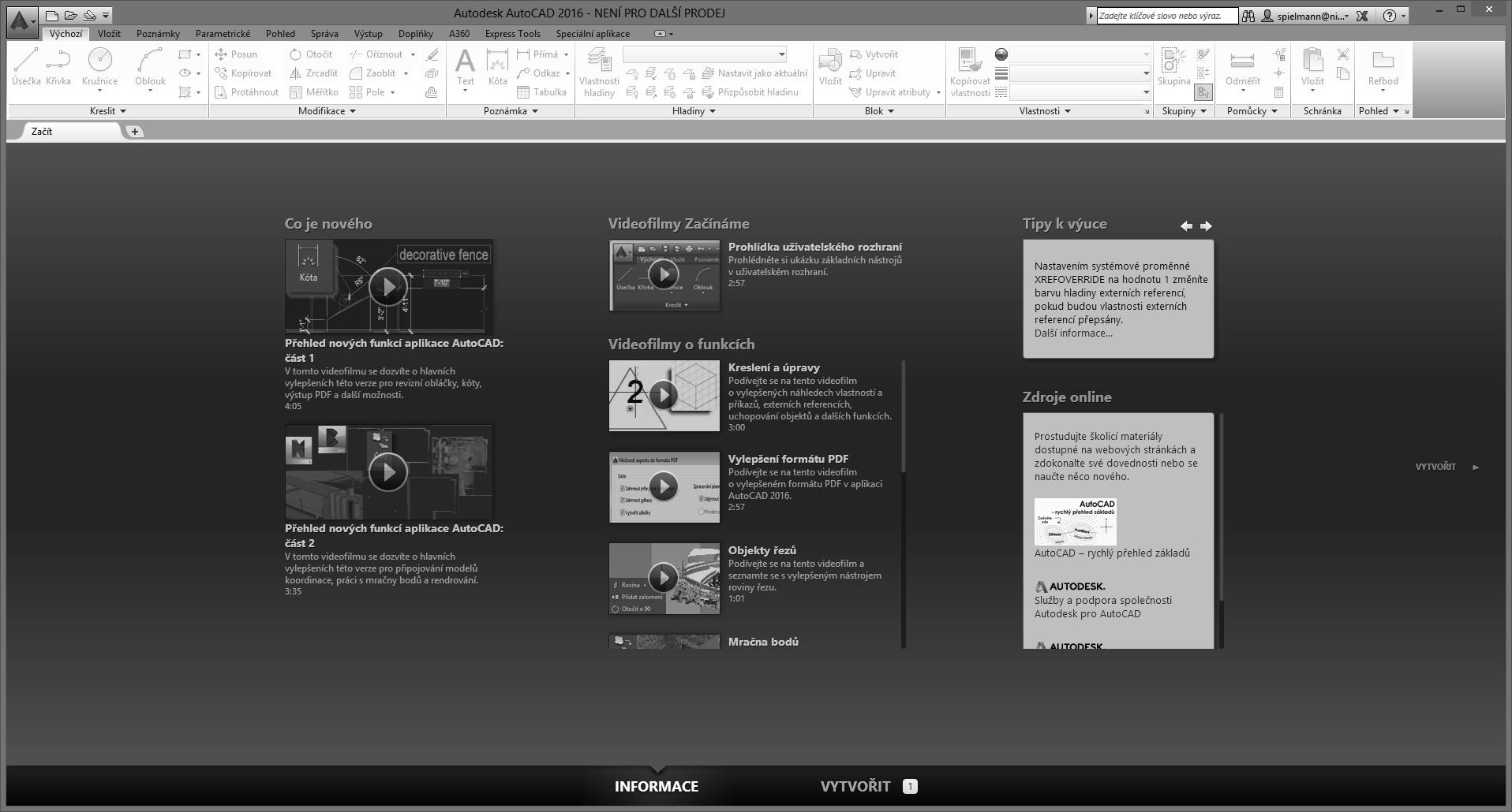Viewport: 1512px width, 812px height.
Task: Expand the Pomůcky panel dropdown
Action: (x=1252, y=111)
